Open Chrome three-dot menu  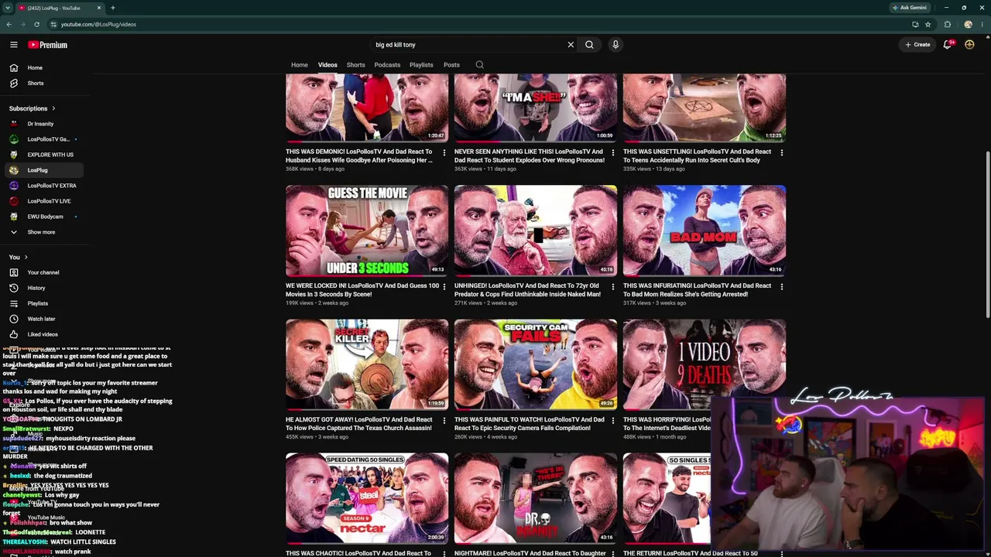click(982, 24)
